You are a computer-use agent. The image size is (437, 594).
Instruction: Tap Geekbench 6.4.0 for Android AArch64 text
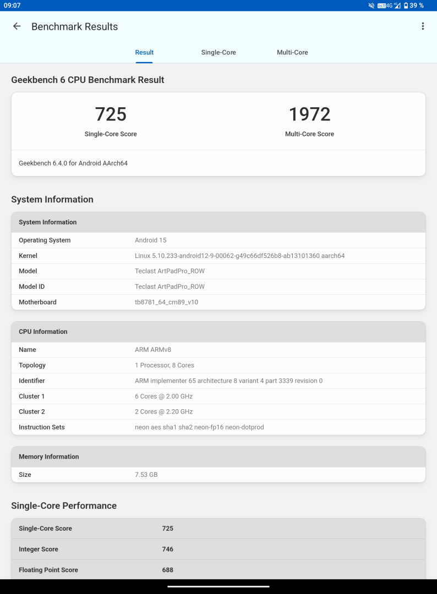coord(73,163)
